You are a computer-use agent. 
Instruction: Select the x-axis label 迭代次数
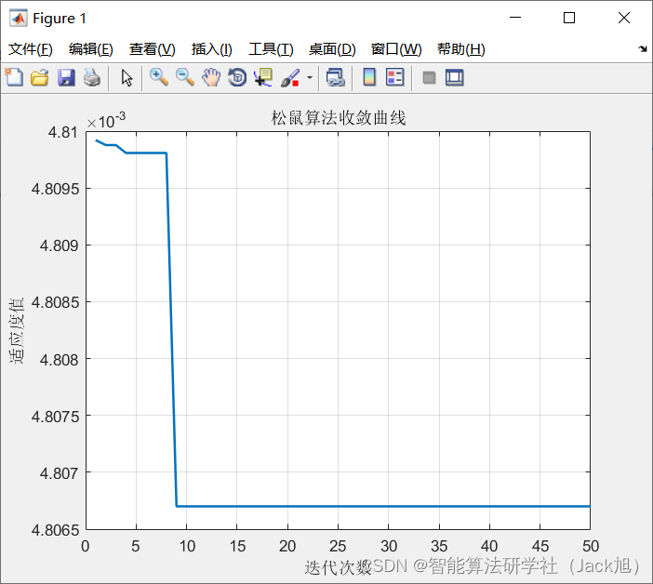(x=338, y=567)
